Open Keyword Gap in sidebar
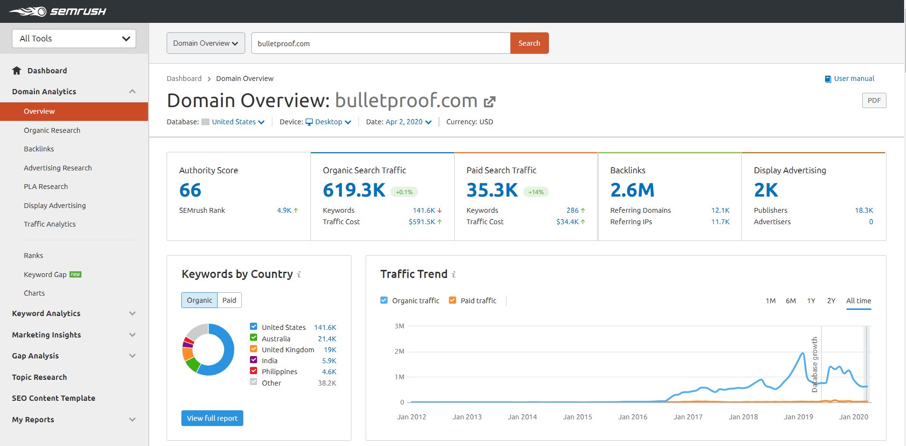Image resolution: width=906 pixels, height=446 pixels. (45, 275)
